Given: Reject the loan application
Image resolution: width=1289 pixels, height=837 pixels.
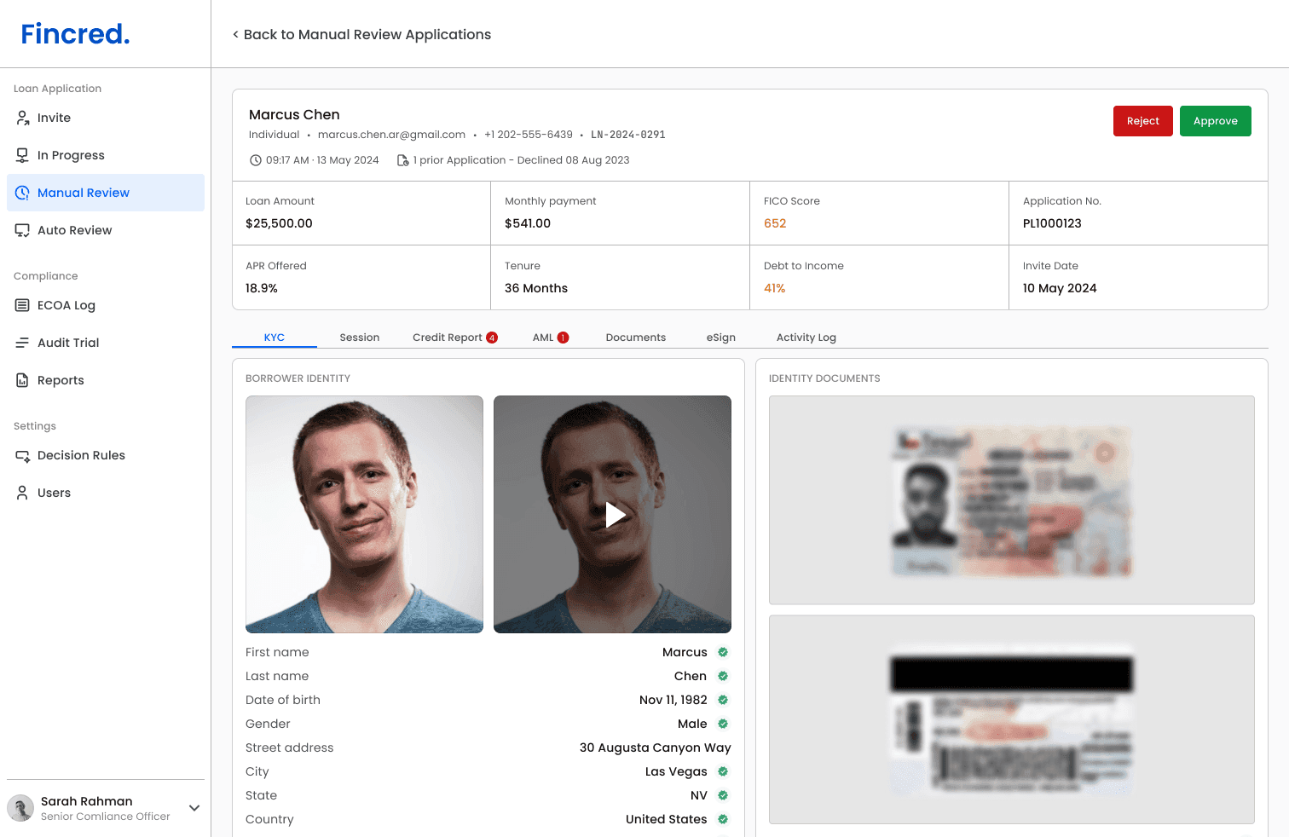Looking at the screenshot, I should point(1143,121).
